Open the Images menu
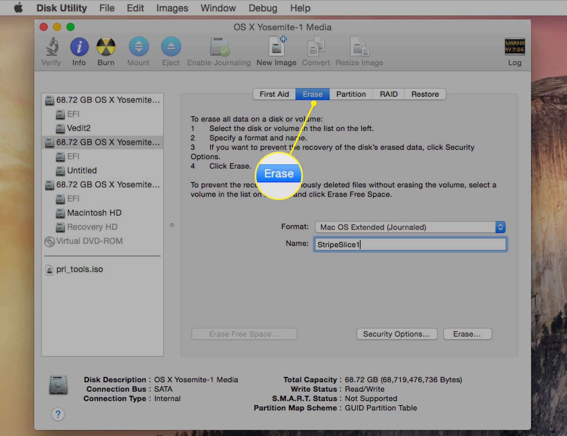 [172, 8]
